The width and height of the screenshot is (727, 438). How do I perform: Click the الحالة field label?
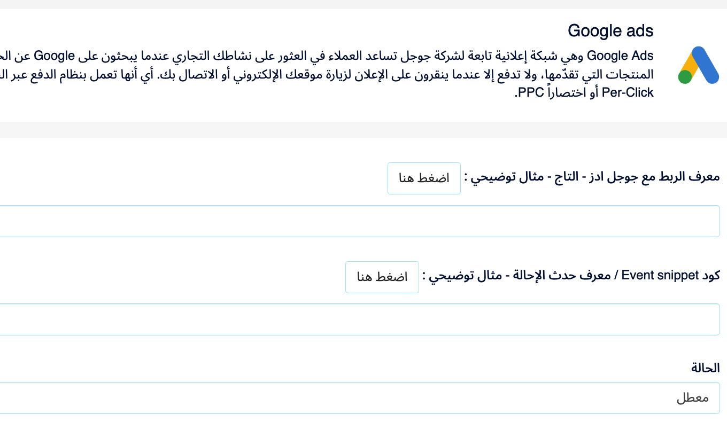pyautogui.click(x=705, y=368)
